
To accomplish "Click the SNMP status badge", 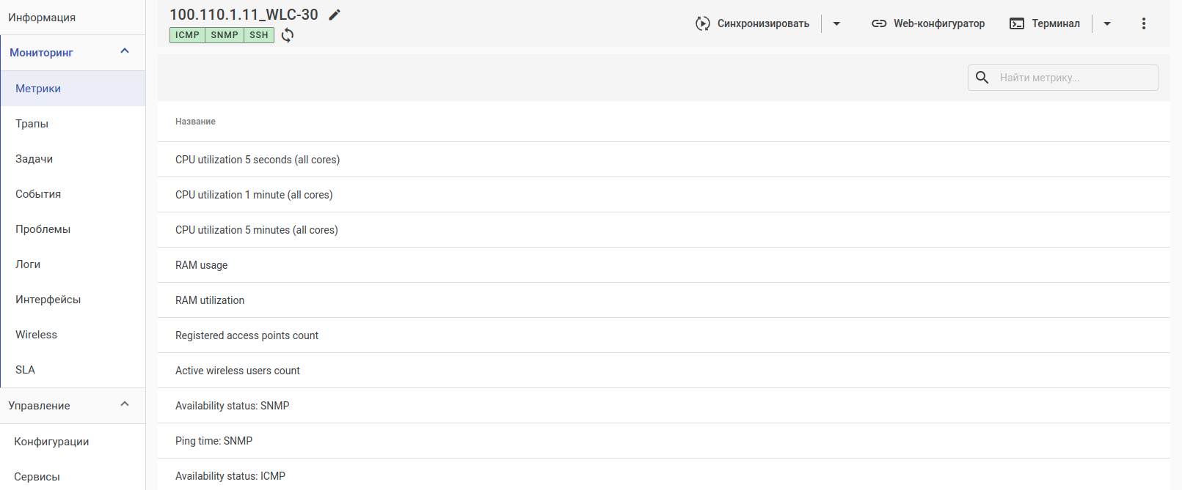I will tap(225, 35).
